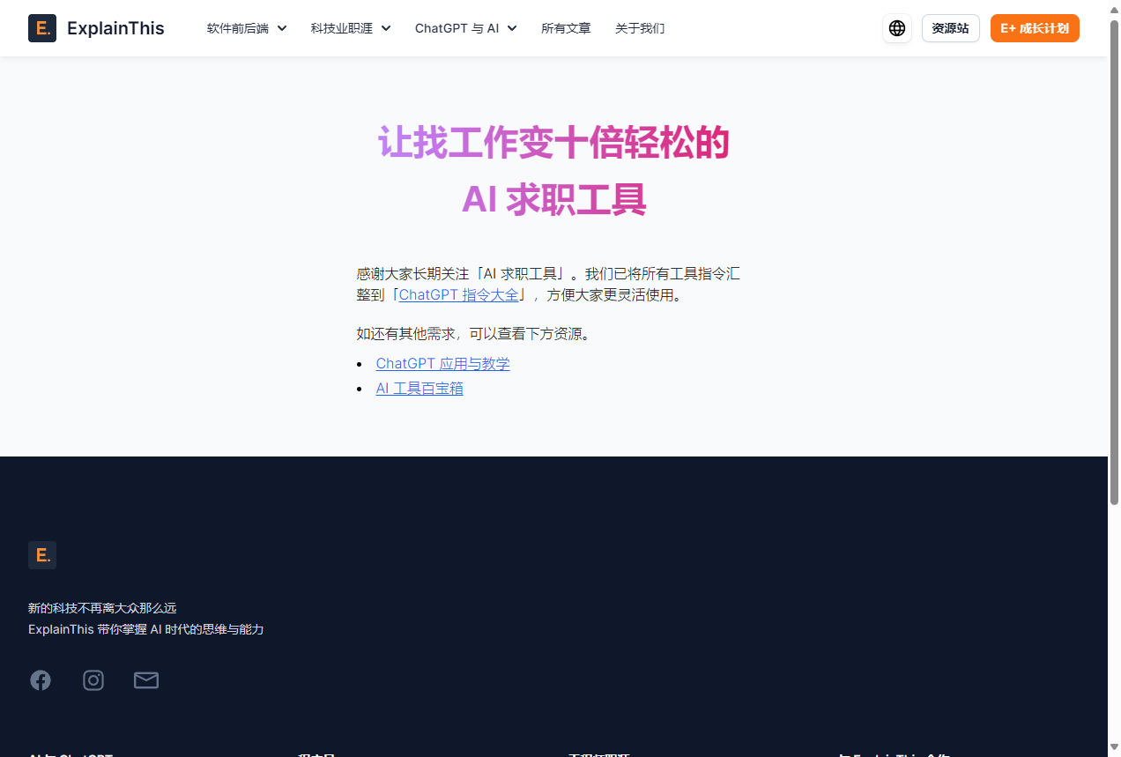Expand the 科技业职涯 dropdown menu

(350, 28)
